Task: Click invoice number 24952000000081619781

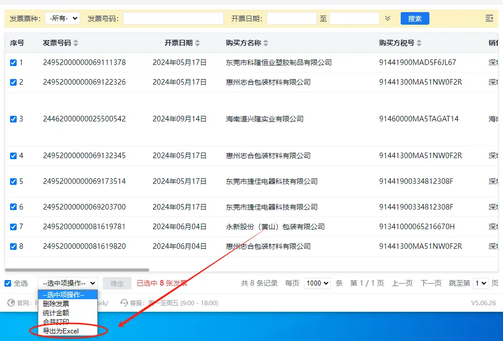Action: click(84, 227)
